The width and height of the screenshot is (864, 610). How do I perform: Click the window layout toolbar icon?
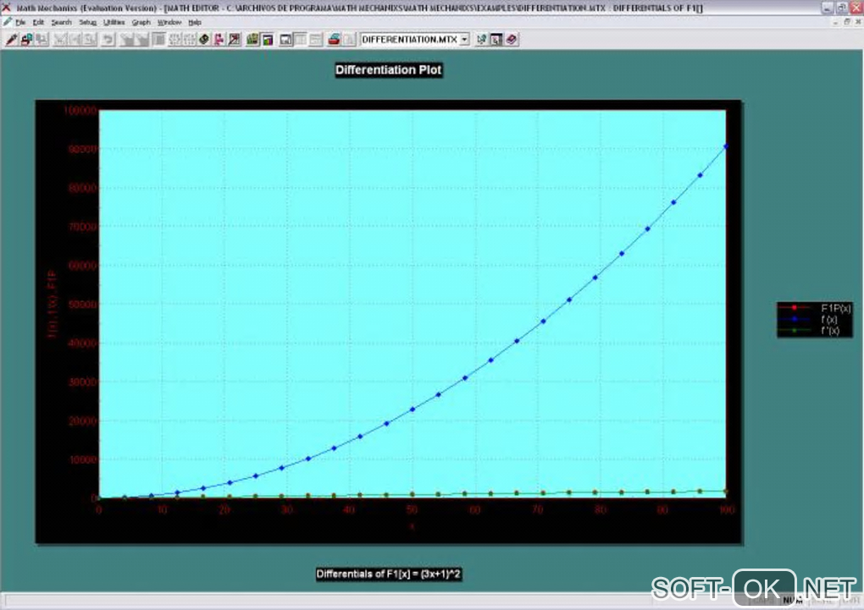285,39
